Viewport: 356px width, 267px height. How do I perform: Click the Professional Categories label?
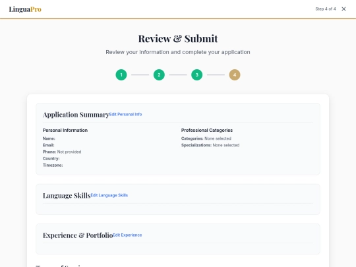[207, 130]
